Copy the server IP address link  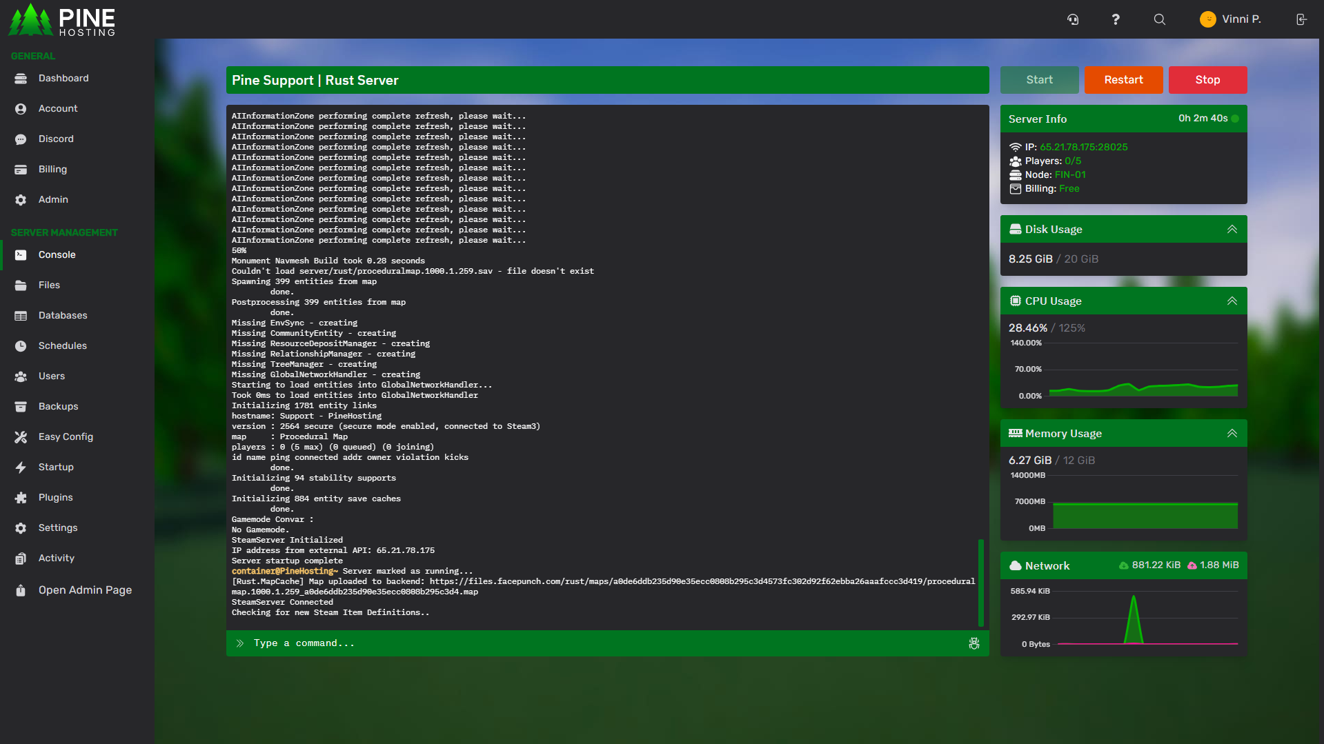point(1083,147)
